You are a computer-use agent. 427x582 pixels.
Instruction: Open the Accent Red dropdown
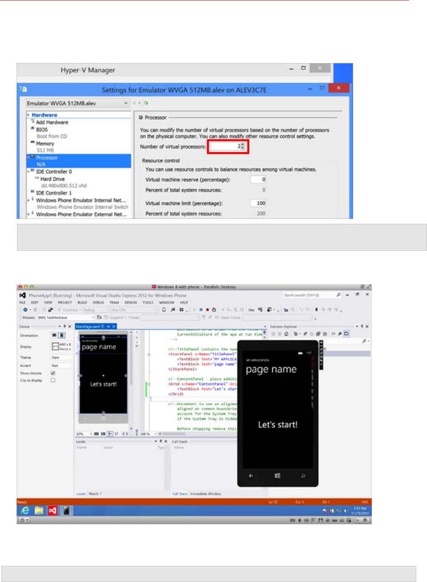(x=61, y=366)
